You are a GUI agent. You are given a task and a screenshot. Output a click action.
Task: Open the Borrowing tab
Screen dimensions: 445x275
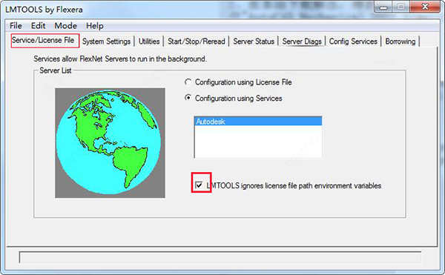click(x=400, y=42)
